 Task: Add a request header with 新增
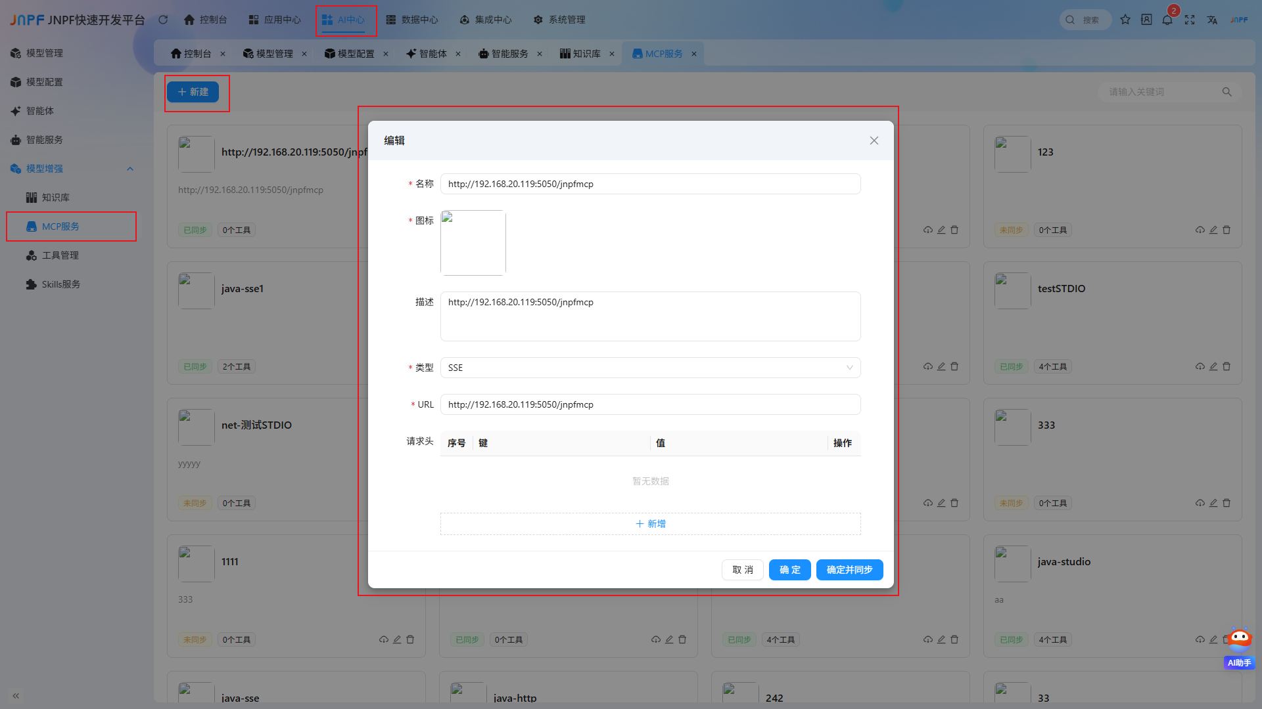(x=650, y=524)
